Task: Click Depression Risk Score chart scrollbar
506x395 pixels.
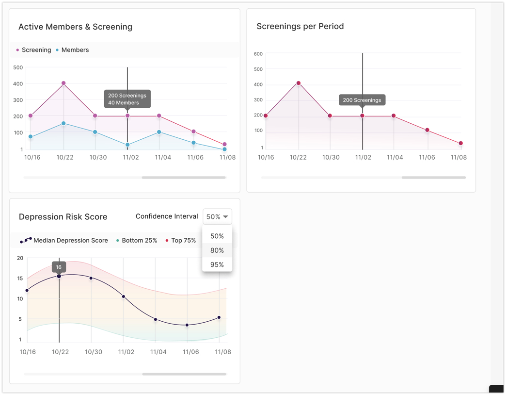Action: pyautogui.click(x=184, y=374)
